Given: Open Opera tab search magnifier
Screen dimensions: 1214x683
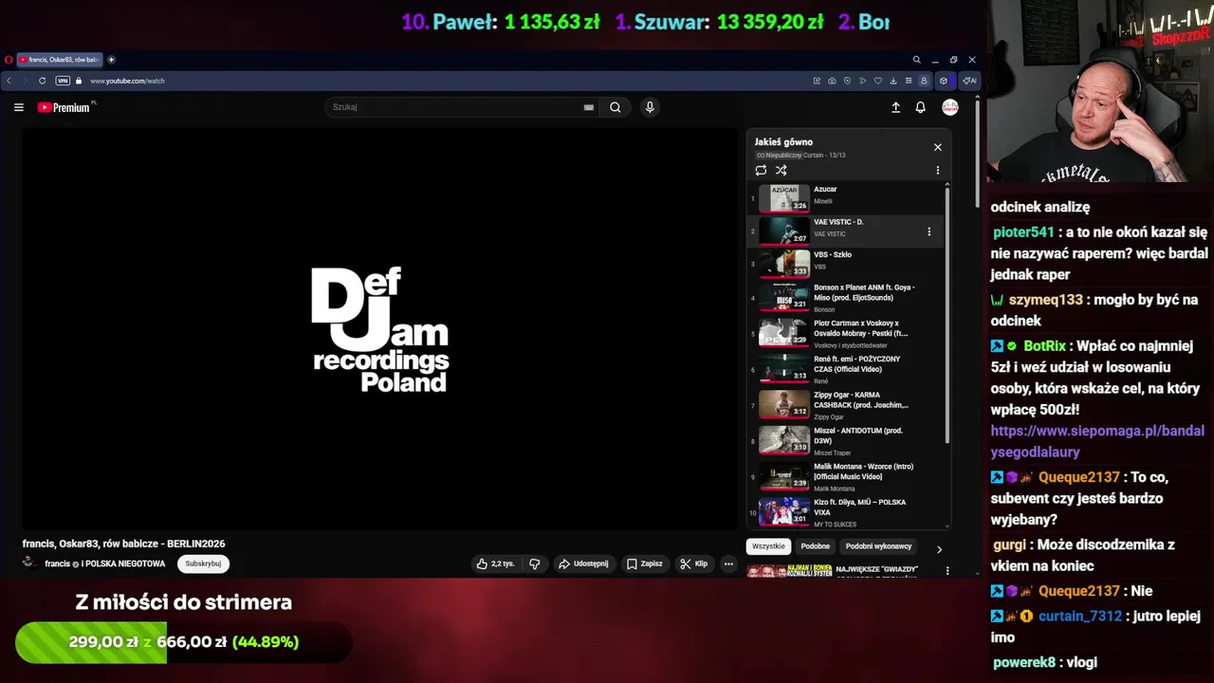Looking at the screenshot, I should [x=916, y=60].
